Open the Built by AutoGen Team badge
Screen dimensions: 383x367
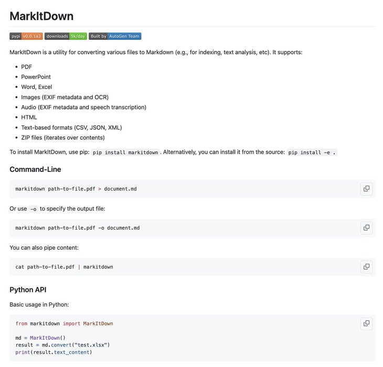115,36
